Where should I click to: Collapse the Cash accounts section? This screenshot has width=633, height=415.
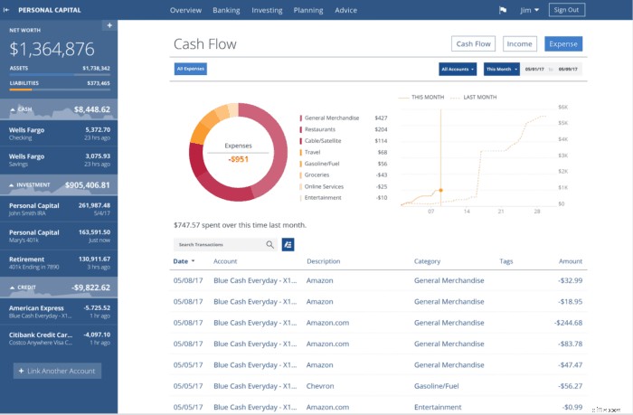(13, 109)
